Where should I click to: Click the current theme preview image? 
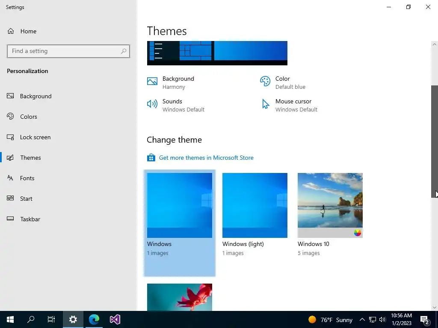[217, 53]
